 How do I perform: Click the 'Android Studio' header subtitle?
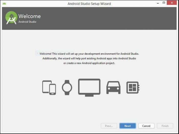(27, 22)
